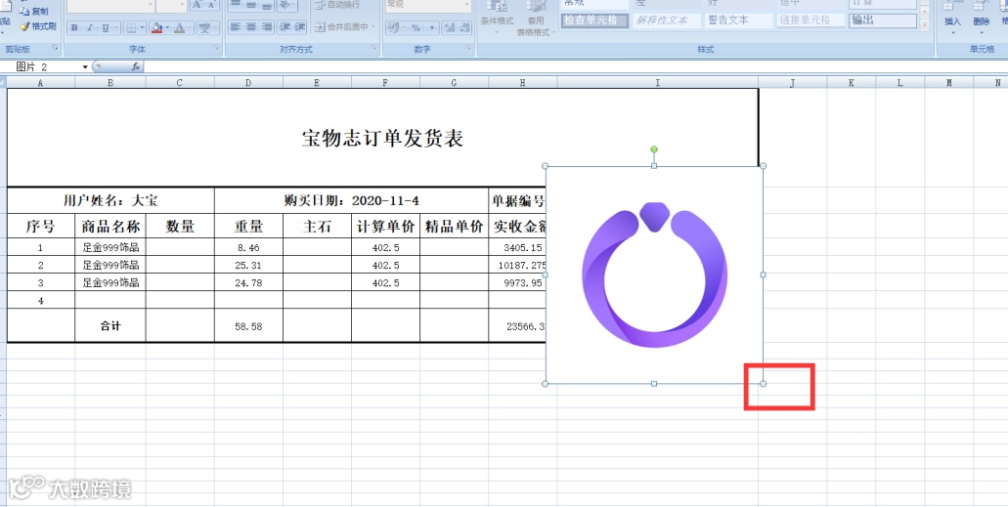Open Number (数字) group dialog launcher
This screenshot has width=1008, height=507.
point(468,49)
